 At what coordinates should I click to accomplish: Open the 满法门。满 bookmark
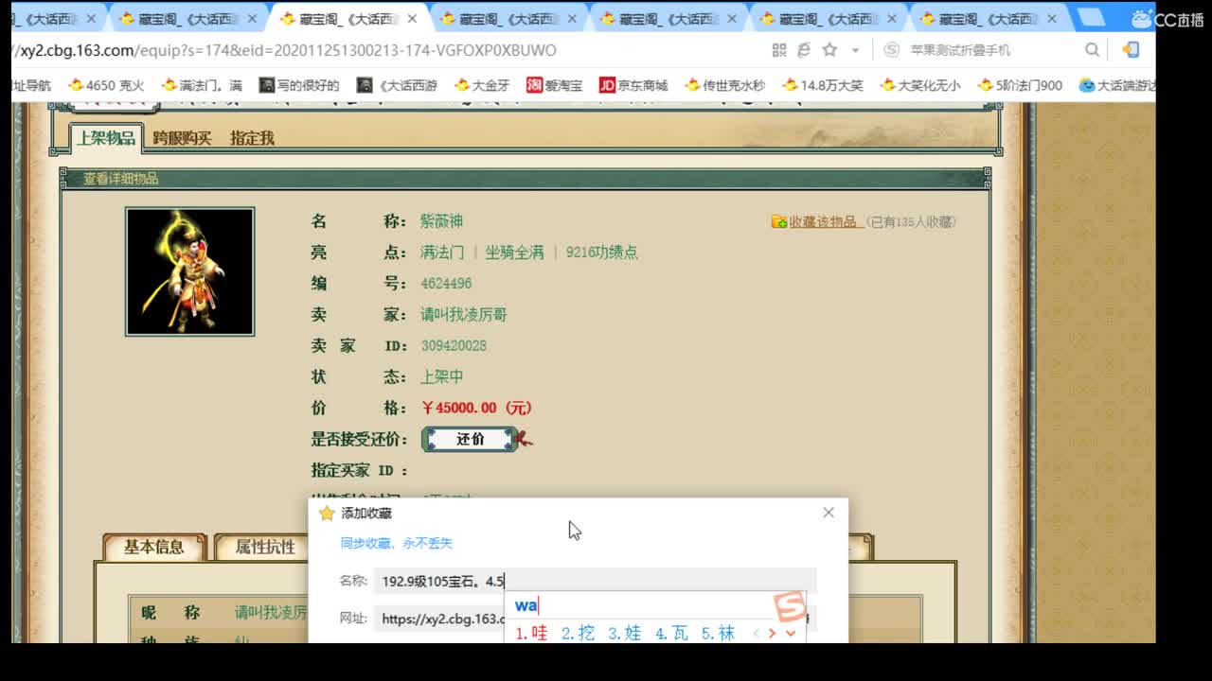tap(202, 85)
